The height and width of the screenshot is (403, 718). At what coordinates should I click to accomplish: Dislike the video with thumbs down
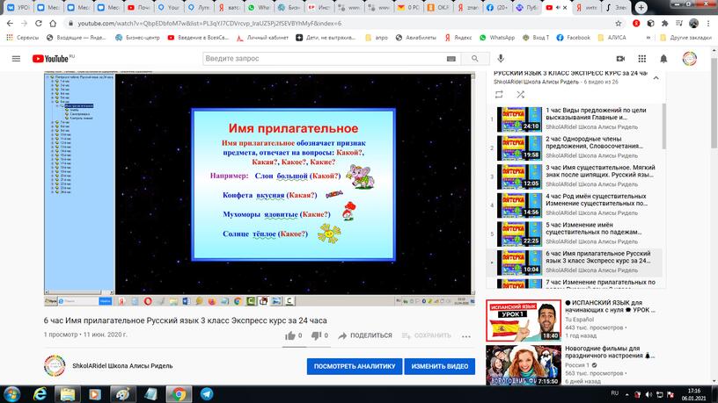pos(317,335)
